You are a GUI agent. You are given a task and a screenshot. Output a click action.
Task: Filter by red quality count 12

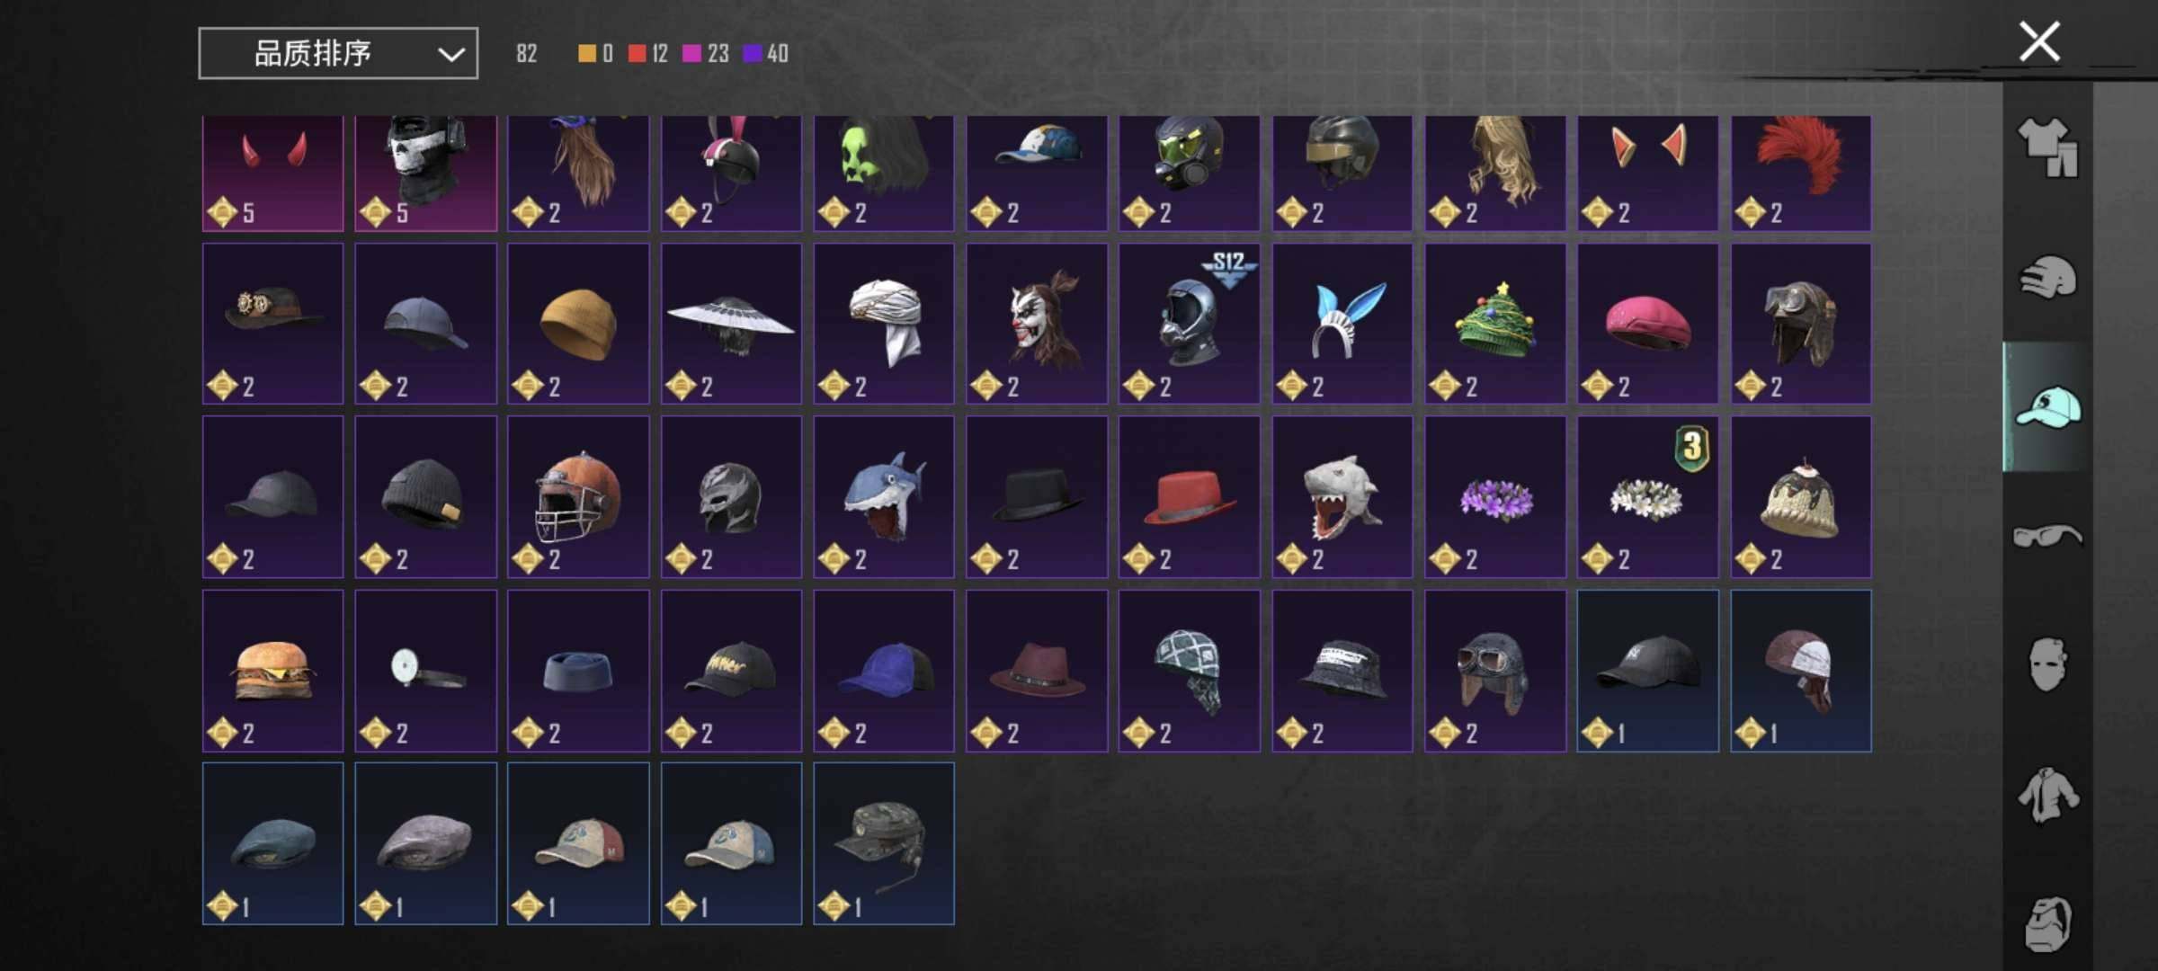648,54
